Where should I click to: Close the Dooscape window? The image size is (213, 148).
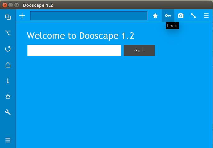click(x=5, y=5)
